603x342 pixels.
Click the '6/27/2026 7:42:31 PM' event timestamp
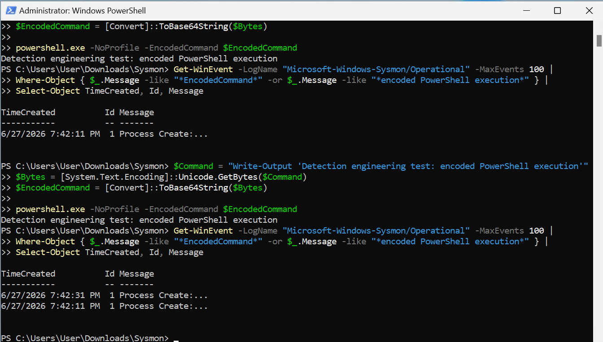(x=51, y=295)
